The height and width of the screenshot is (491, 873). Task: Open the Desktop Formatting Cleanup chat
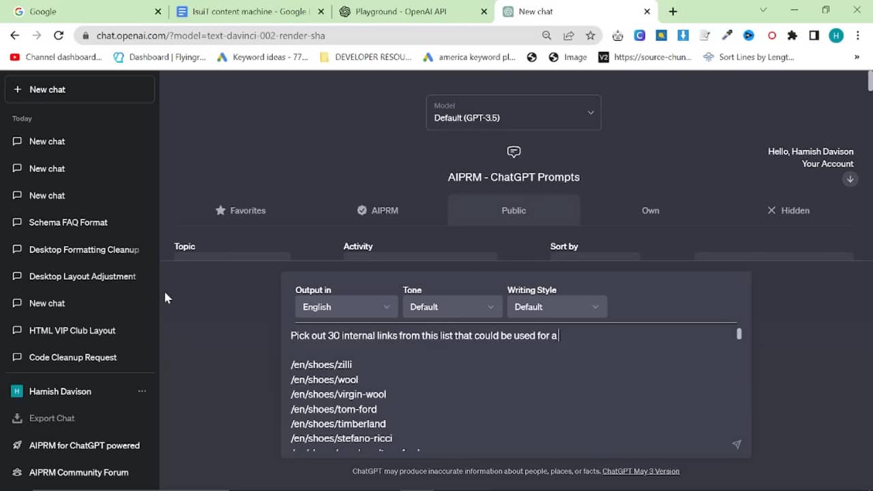(x=80, y=250)
